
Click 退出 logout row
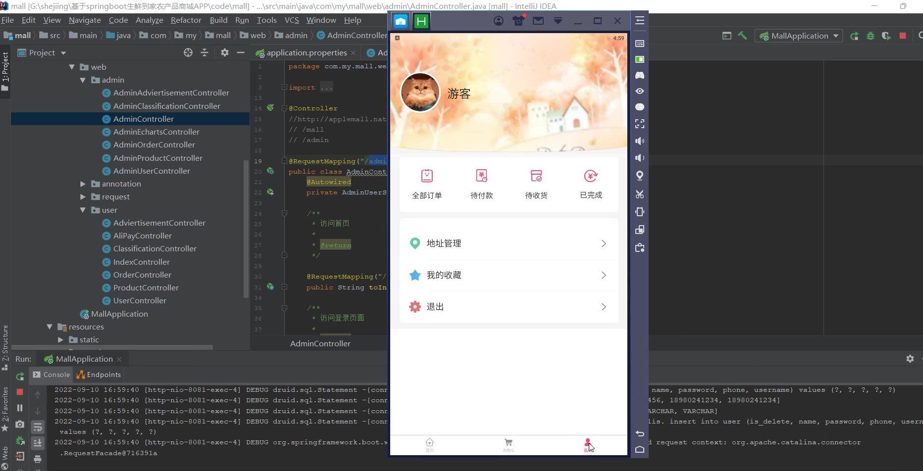(x=509, y=307)
